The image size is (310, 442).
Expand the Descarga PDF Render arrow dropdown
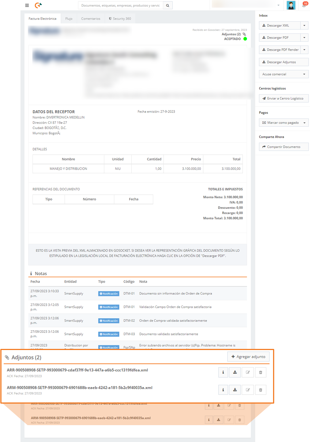click(x=305, y=50)
